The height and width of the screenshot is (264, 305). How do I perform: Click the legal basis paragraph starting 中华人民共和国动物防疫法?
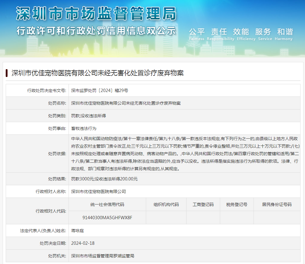pyautogui.click(x=185, y=154)
